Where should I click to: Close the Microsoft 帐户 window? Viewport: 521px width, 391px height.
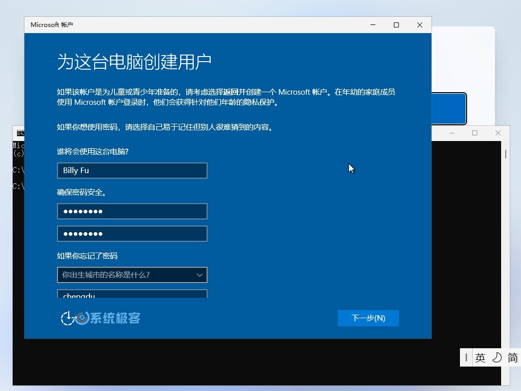click(420, 25)
